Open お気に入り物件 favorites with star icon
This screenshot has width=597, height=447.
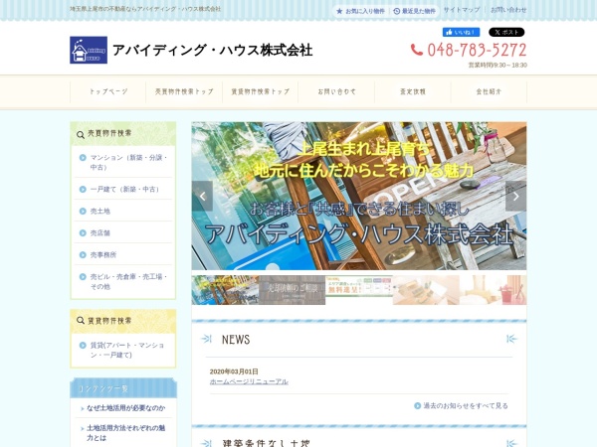pos(361,11)
